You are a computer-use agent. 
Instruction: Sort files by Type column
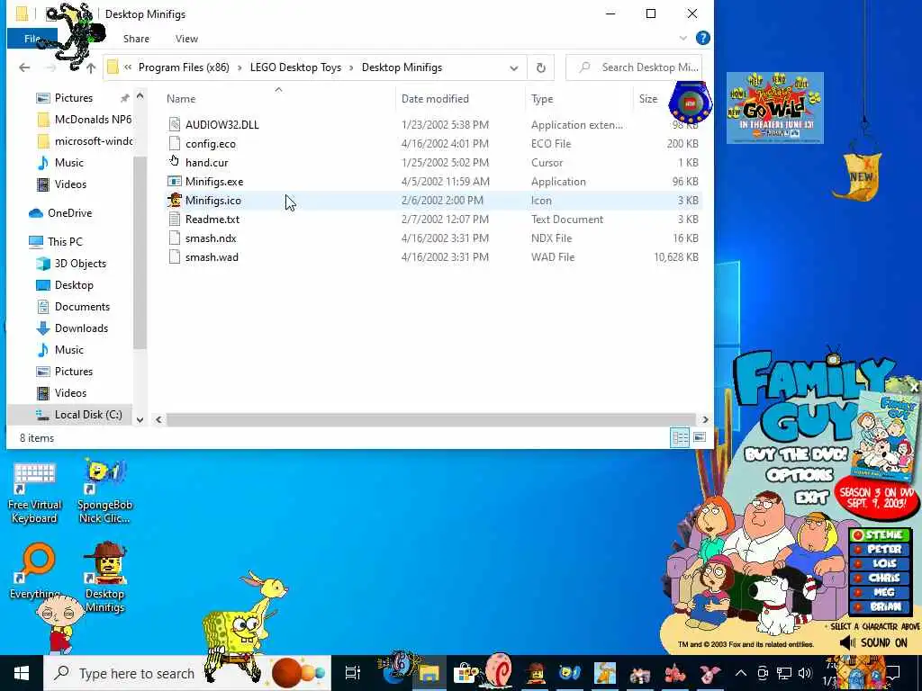tap(542, 99)
